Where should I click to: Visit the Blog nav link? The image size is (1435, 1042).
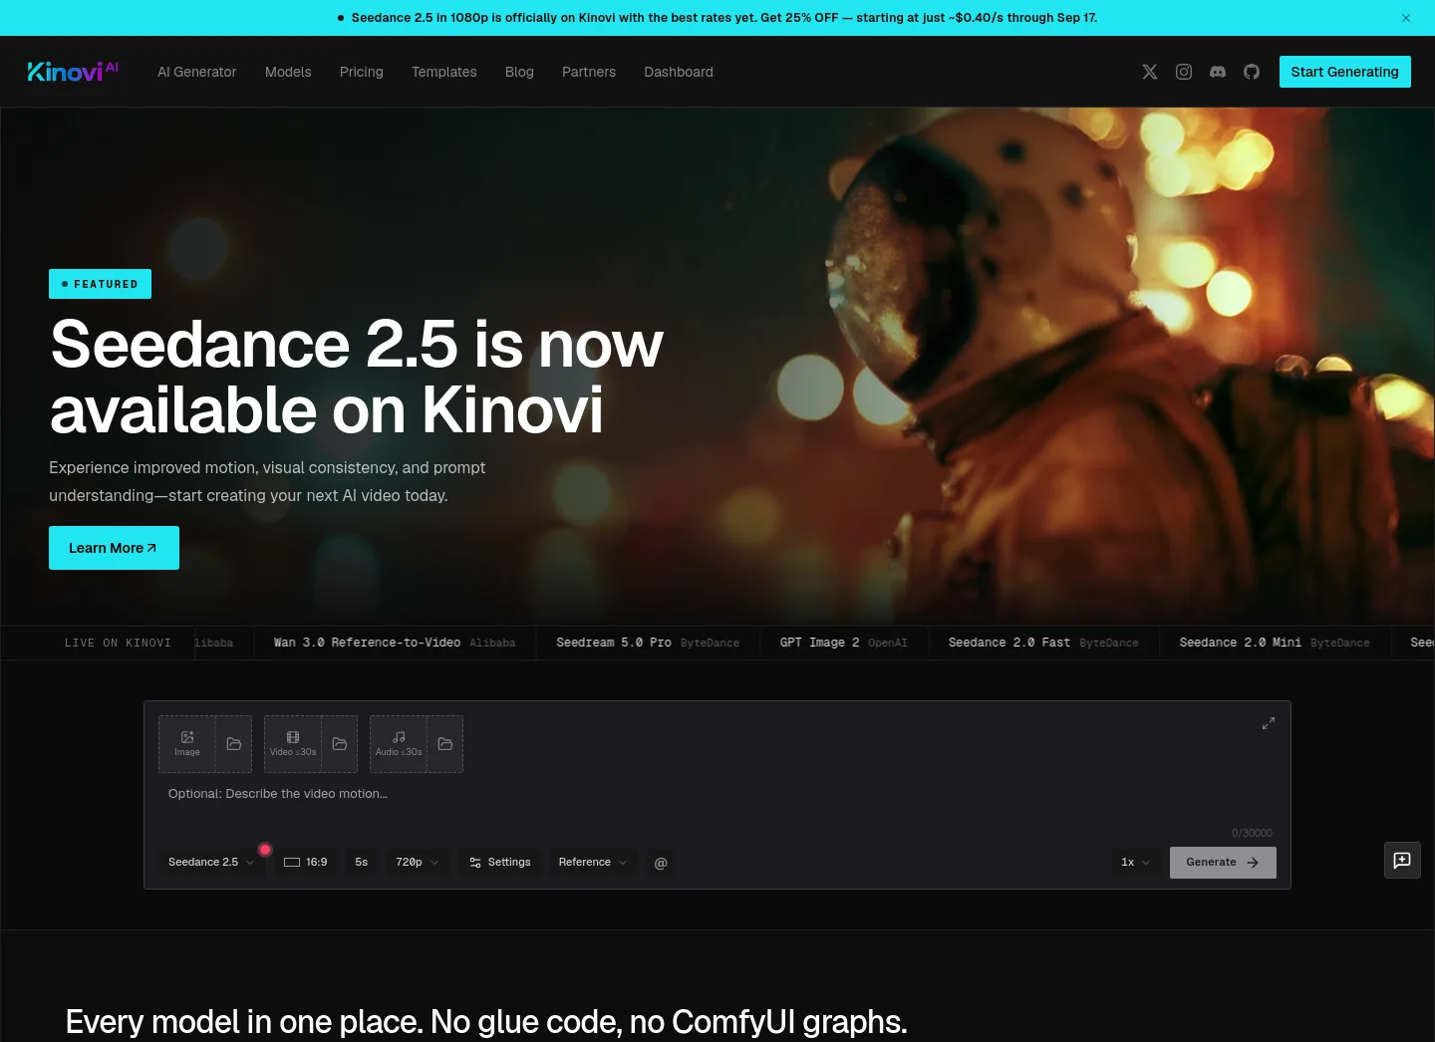coord(519,72)
